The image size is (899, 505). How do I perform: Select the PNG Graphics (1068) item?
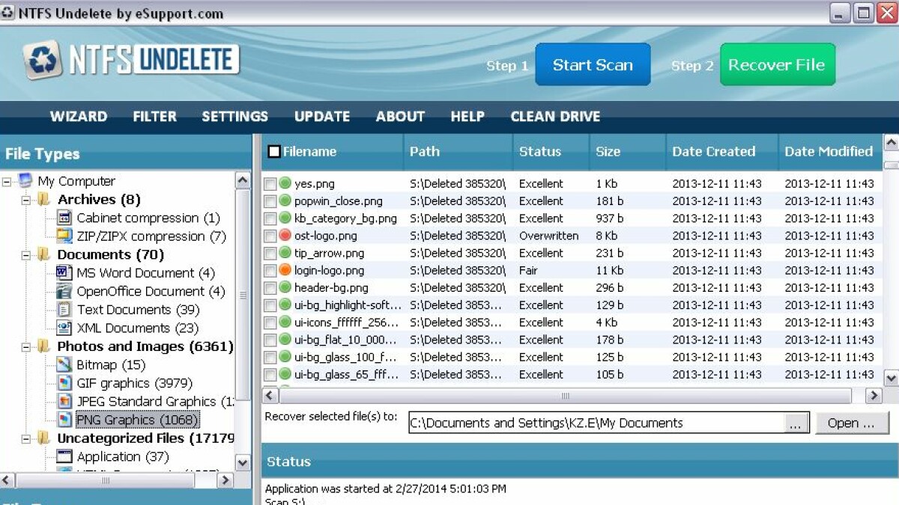click(x=137, y=420)
